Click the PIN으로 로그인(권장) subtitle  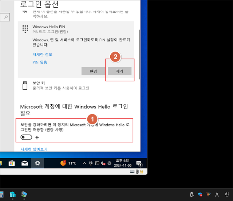[x=50, y=32]
